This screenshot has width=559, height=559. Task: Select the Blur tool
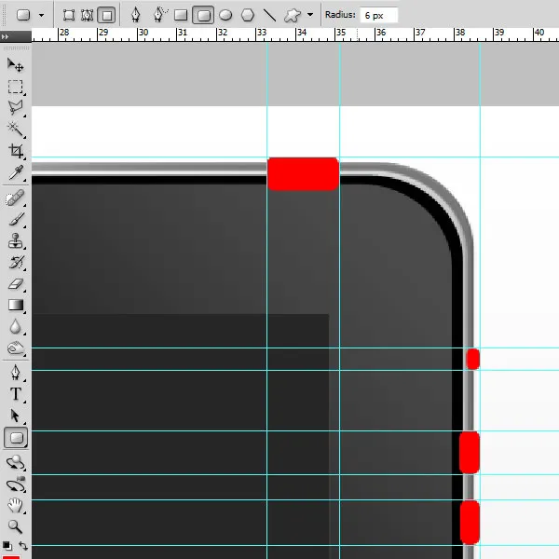coord(15,327)
